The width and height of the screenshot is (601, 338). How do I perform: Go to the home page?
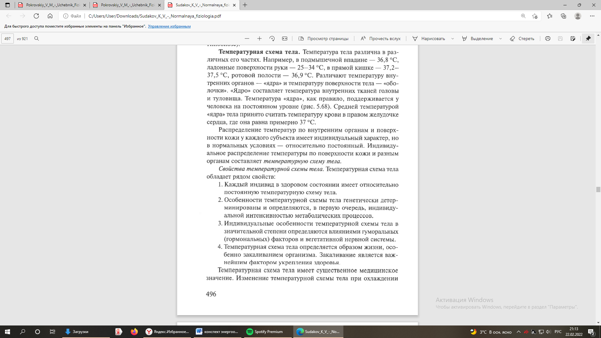50,16
